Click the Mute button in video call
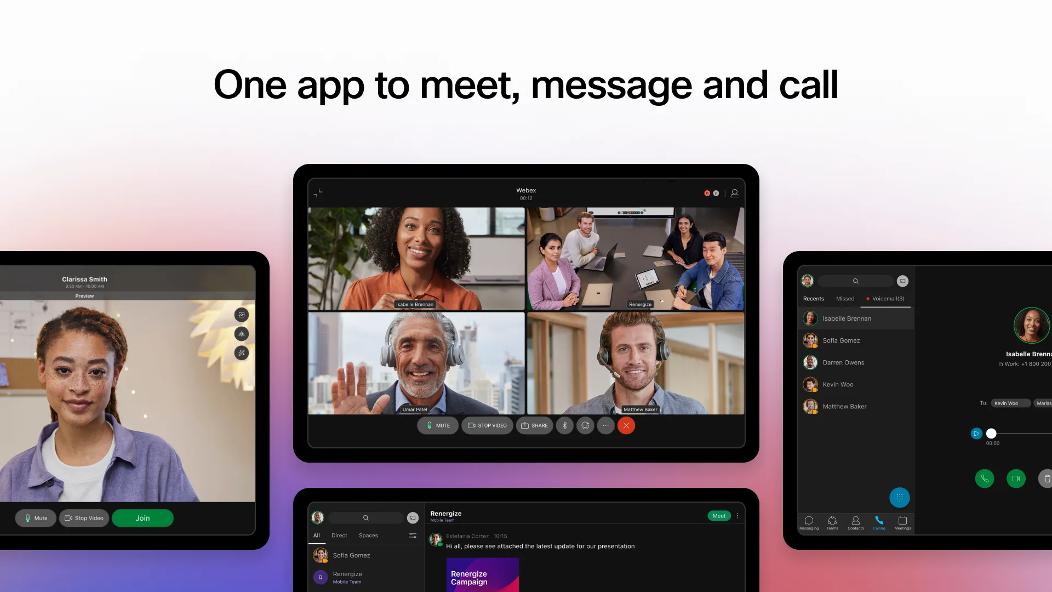Image resolution: width=1052 pixels, height=592 pixels. 437,425
